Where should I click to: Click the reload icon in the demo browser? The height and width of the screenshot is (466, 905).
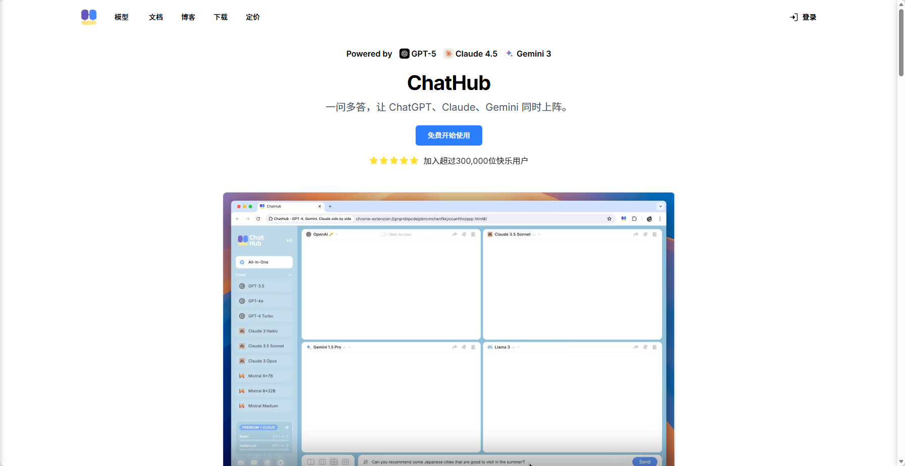(x=258, y=219)
